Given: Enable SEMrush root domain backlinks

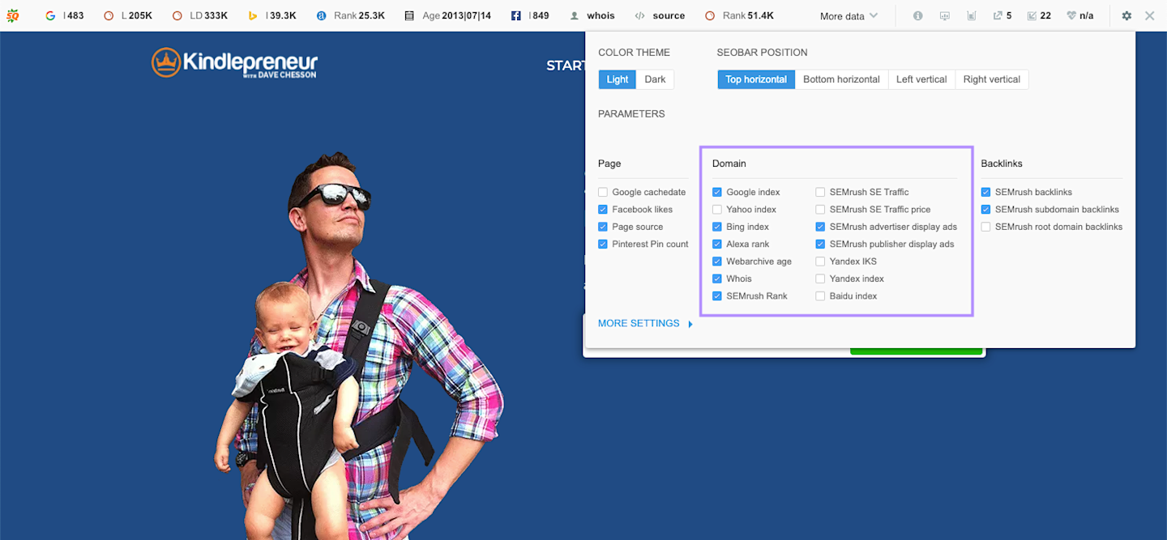Looking at the screenshot, I should [x=985, y=227].
